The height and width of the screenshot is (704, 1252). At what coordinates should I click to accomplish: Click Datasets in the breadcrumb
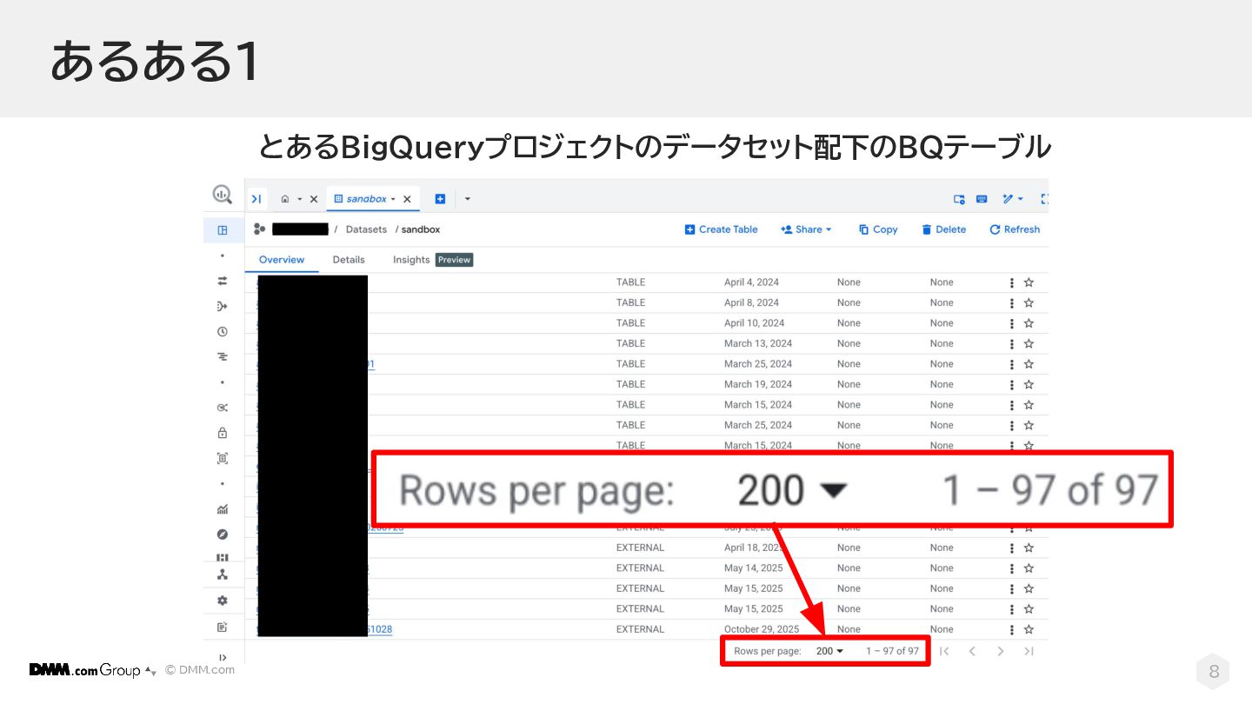tap(366, 229)
